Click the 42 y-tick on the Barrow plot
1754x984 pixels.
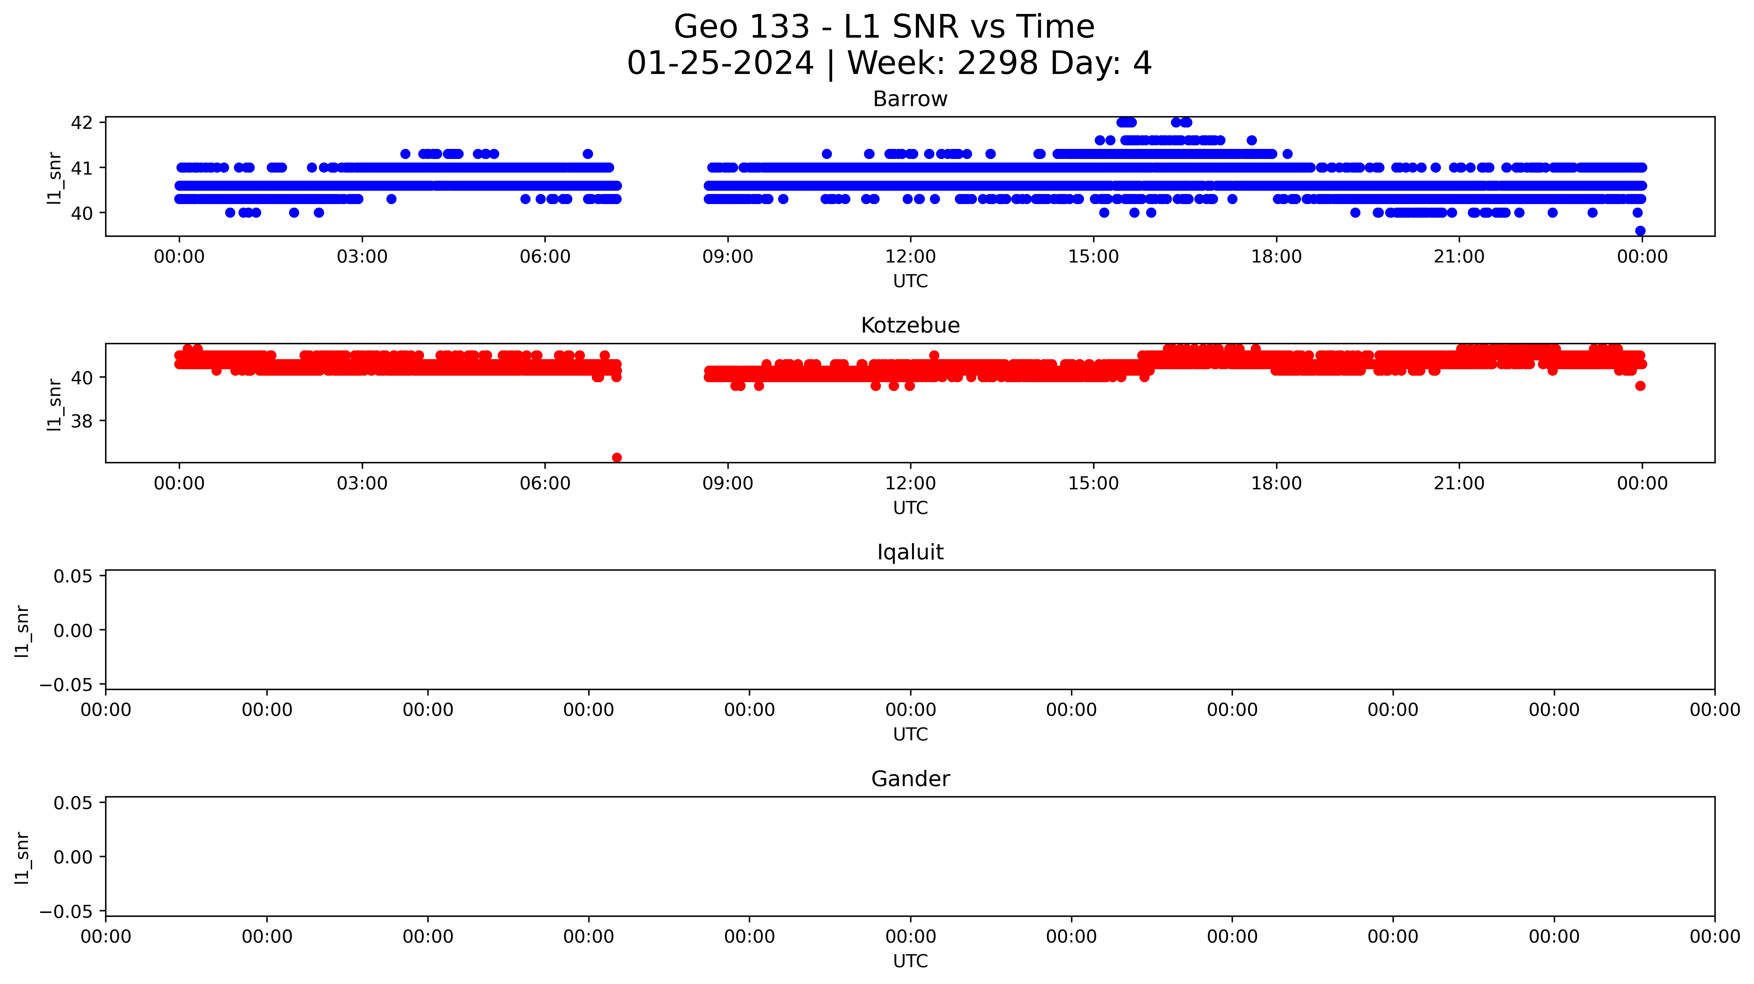point(82,123)
